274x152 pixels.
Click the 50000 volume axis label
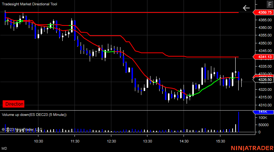click(x=263, y=125)
